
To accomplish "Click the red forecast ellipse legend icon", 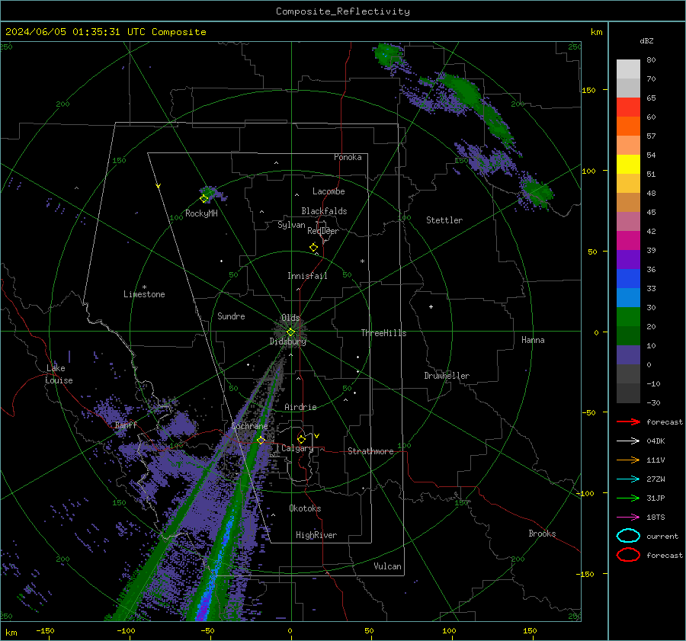I will [x=628, y=555].
